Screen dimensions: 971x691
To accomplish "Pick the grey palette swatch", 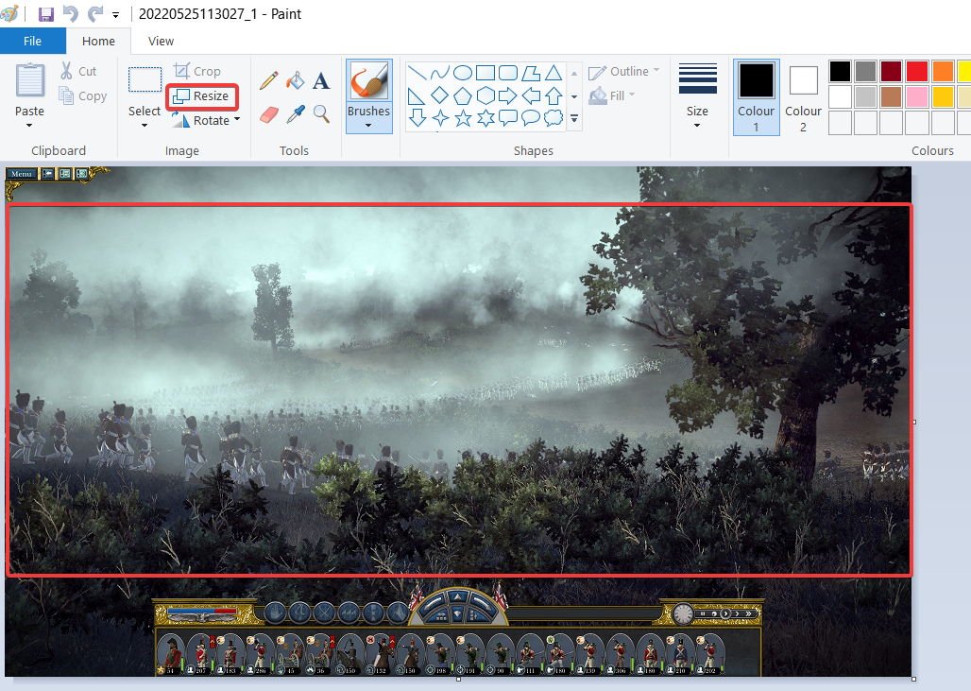I will (x=866, y=71).
